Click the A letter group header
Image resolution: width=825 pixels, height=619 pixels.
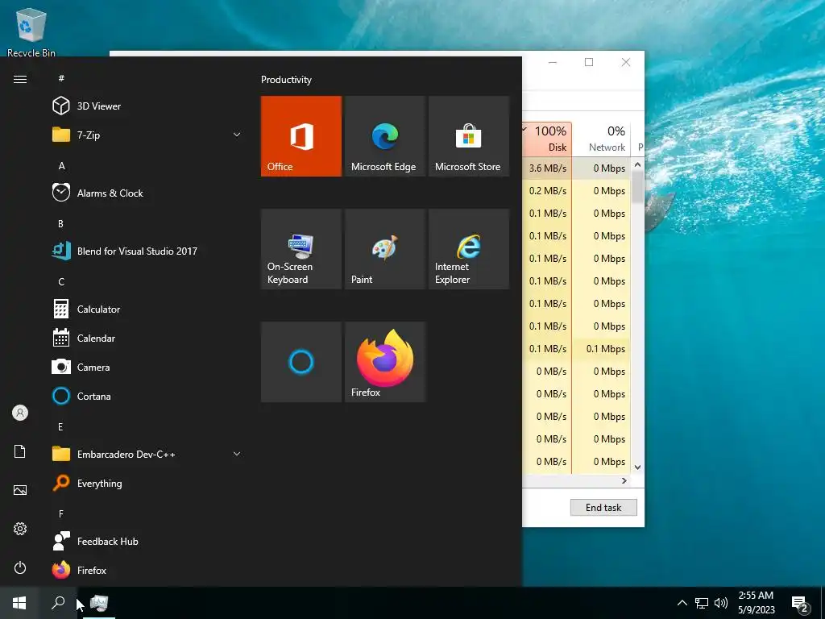point(61,166)
